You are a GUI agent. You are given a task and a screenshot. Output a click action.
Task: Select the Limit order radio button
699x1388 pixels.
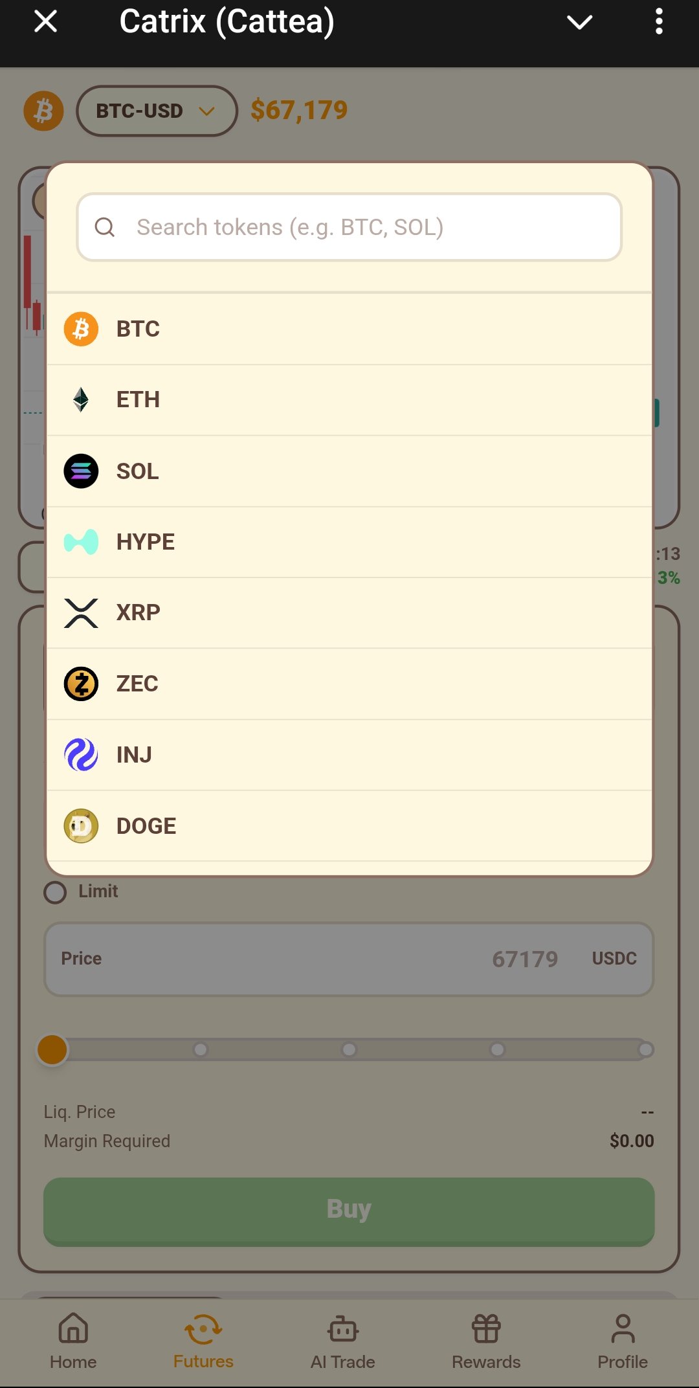(x=55, y=892)
